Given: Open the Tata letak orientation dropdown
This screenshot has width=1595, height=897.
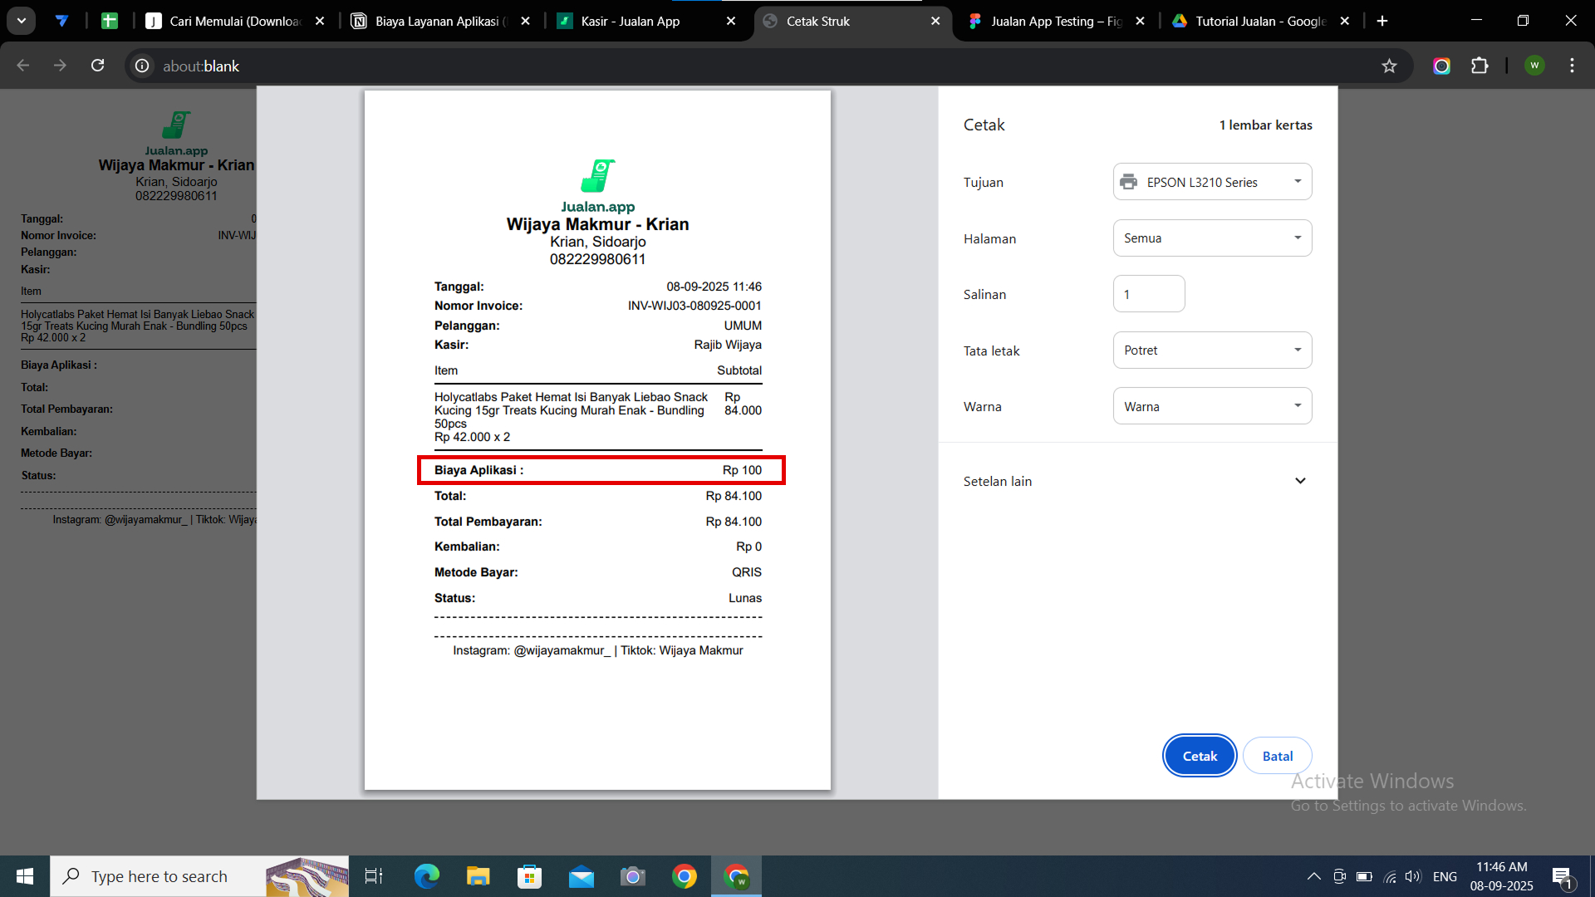Looking at the screenshot, I should [x=1212, y=350].
